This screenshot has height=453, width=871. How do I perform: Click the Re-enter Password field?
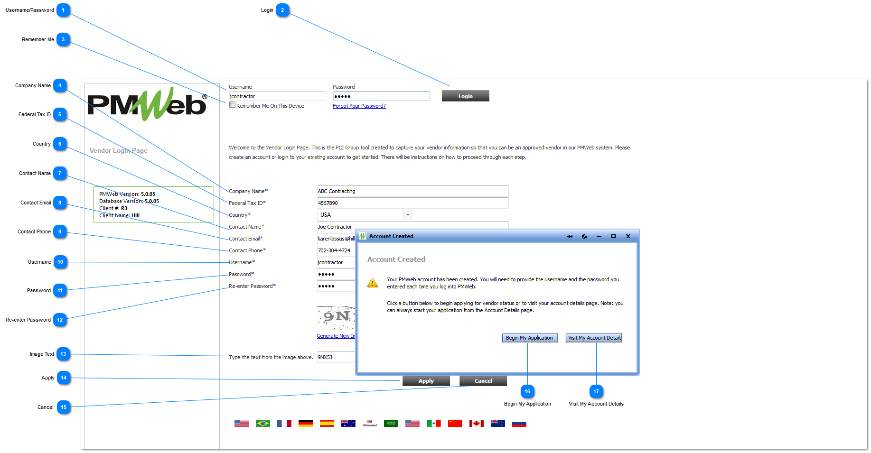337,286
